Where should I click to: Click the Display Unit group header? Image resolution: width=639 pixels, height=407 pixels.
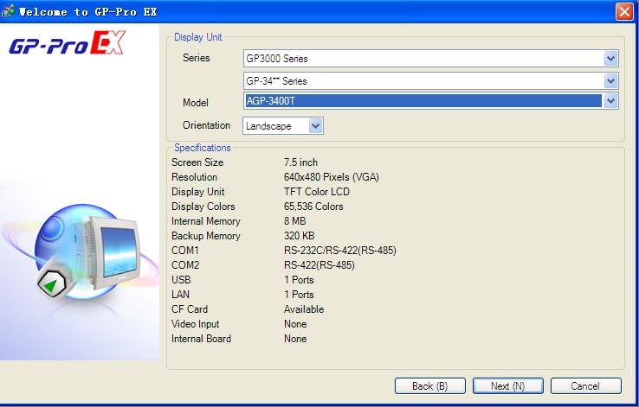click(x=197, y=37)
